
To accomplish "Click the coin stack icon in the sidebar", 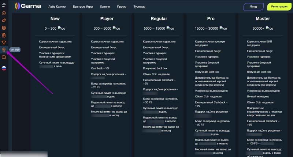I will pos(4,27).
